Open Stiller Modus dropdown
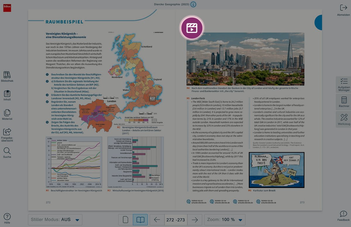 click(55, 220)
